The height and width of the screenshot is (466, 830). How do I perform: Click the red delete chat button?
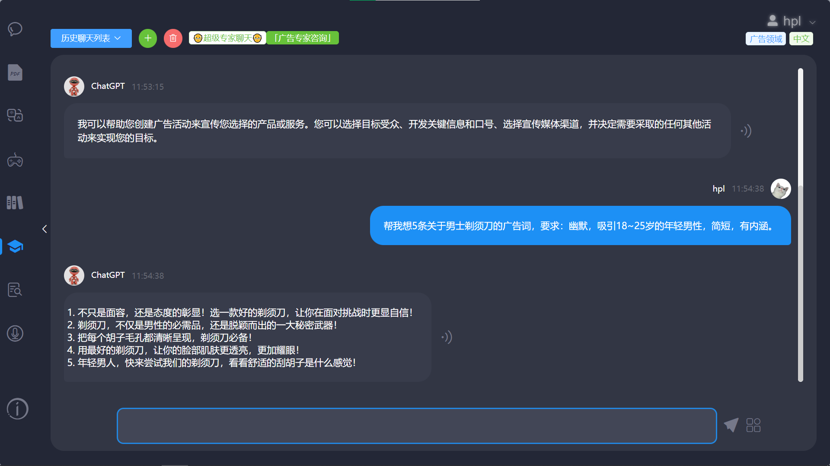(x=173, y=38)
